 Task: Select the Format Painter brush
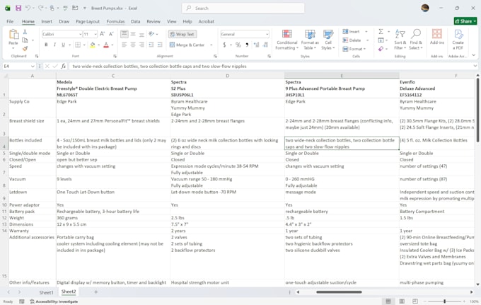pyautogui.click(x=25, y=48)
